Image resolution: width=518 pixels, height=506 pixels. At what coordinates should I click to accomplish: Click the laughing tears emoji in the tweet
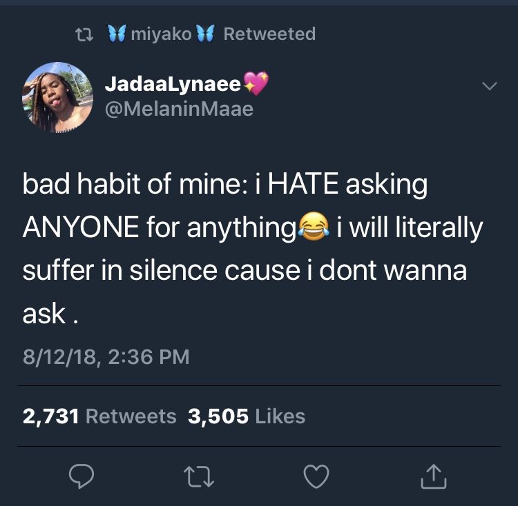click(x=314, y=227)
